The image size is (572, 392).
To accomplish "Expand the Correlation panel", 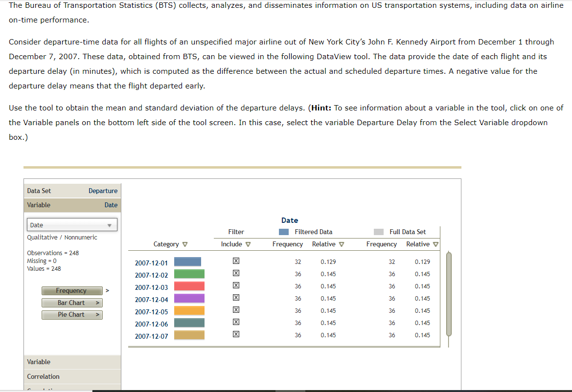I will pyautogui.click(x=72, y=376).
